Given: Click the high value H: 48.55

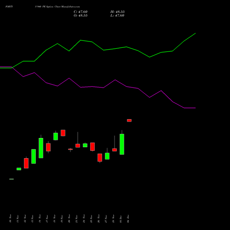Looking at the screenshot, I should (117, 12).
